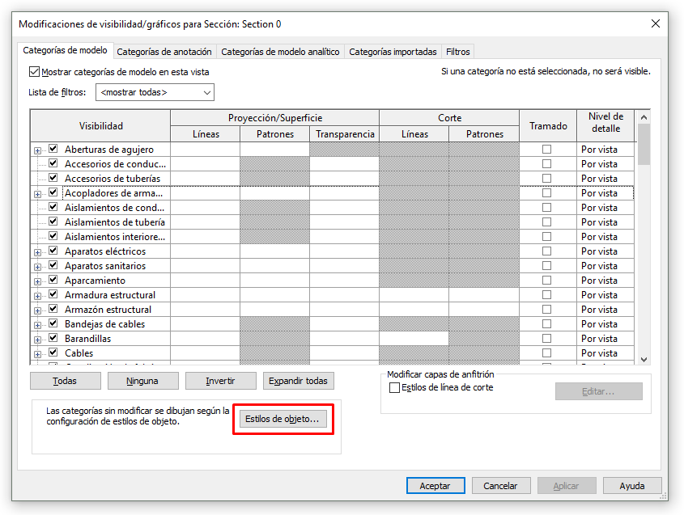The width and height of the screenshot is (684, 515).
Task: Click Nivel de detalle cell for Aparcamiento
Action: pos(605,281)
